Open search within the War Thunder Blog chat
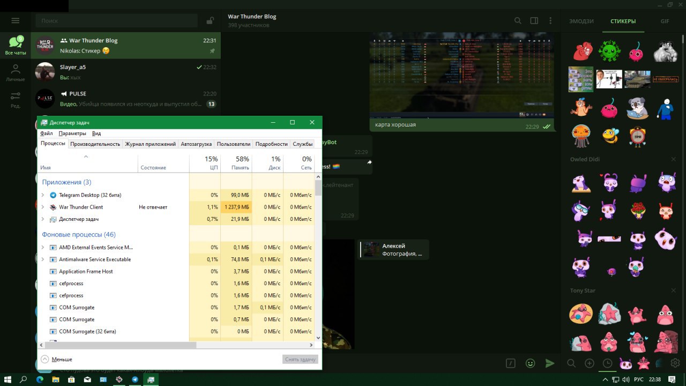 (x=518, y=20)
